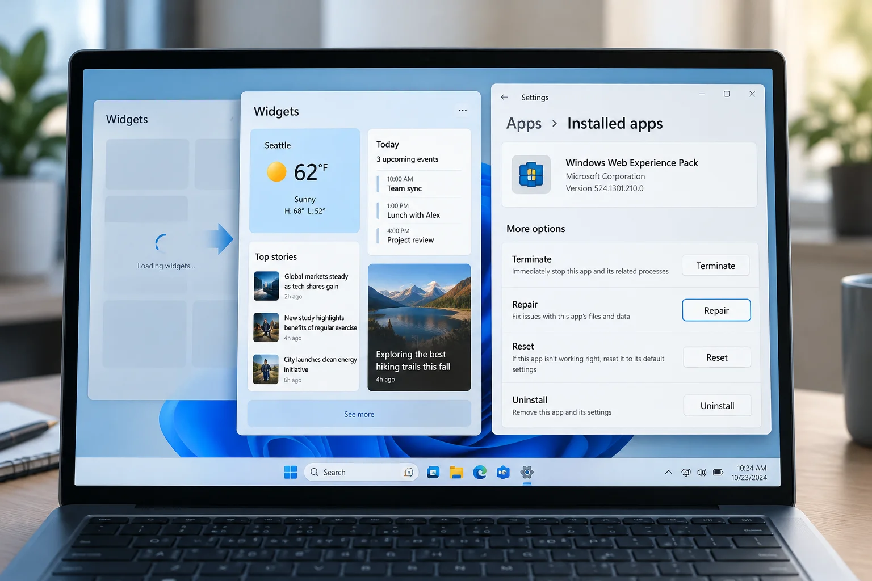Screen dimensions: 872x581
Task: Open the 'Exploring the best hiking trails' story card
Action: coord(420,327)
